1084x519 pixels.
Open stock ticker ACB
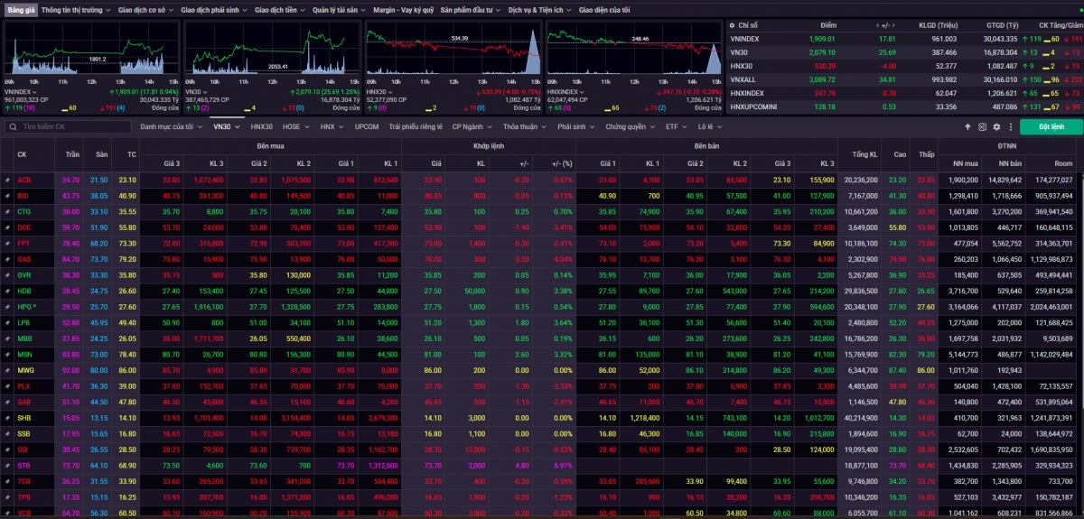pyautogui.click(x=23, y=181)
